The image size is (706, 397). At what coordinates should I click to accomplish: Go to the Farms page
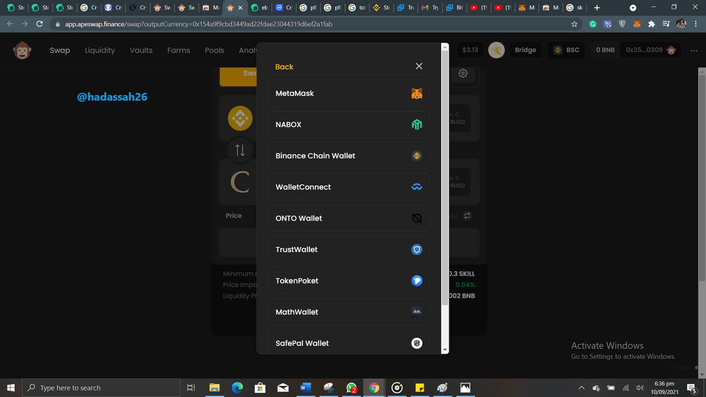tap(179, 50)
